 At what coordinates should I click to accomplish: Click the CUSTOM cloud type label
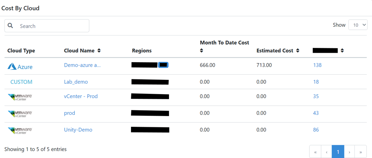click(21, 82)
